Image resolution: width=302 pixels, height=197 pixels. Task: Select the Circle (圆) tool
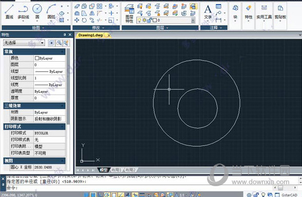(37, 12)
